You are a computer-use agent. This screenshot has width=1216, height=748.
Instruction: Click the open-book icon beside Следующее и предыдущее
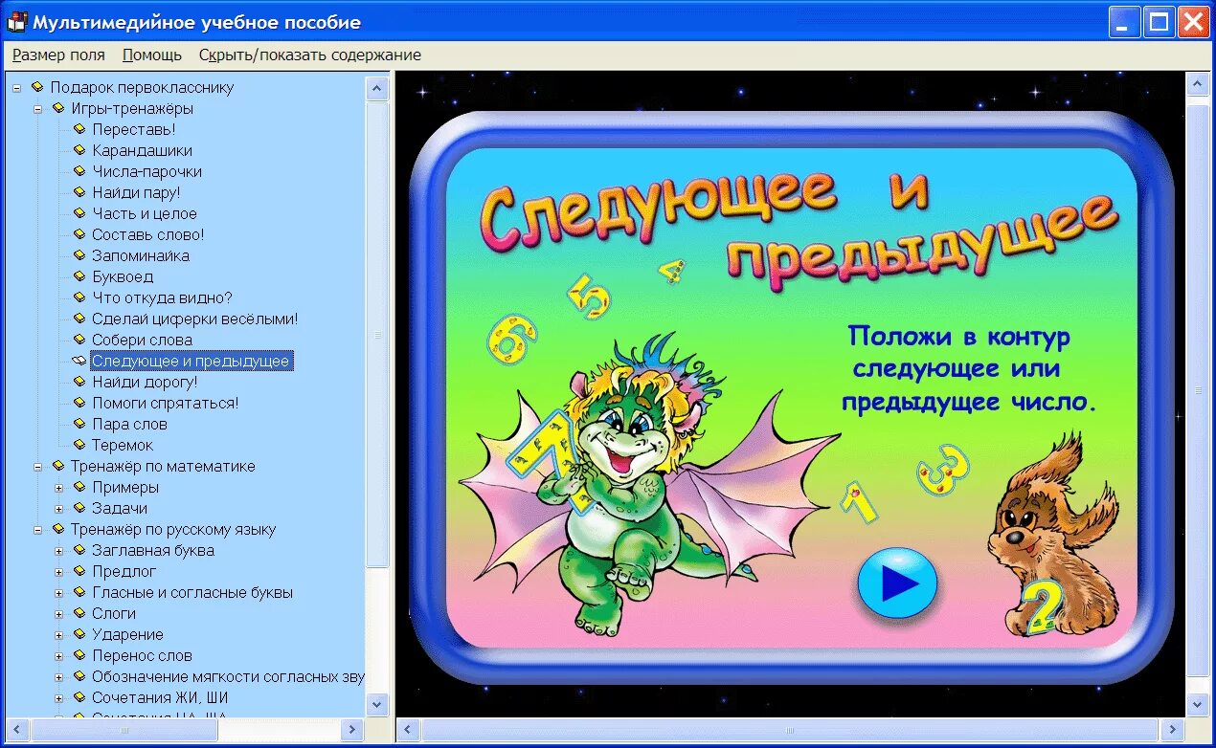(x=79, y=361)
